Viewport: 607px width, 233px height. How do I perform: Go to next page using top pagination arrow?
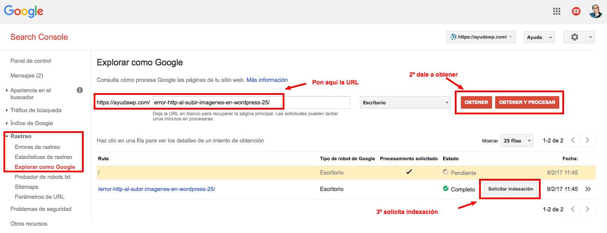click(587, 140)
